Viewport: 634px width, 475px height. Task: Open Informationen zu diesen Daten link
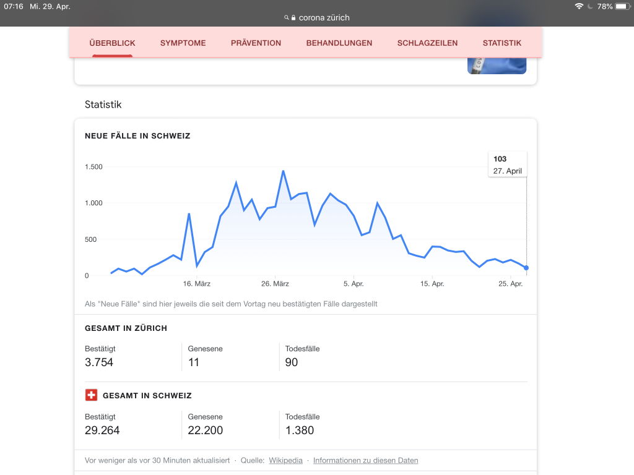click(365, 460)
